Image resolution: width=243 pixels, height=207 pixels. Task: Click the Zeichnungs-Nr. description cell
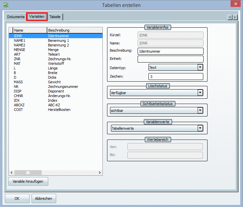click(59, 59)
